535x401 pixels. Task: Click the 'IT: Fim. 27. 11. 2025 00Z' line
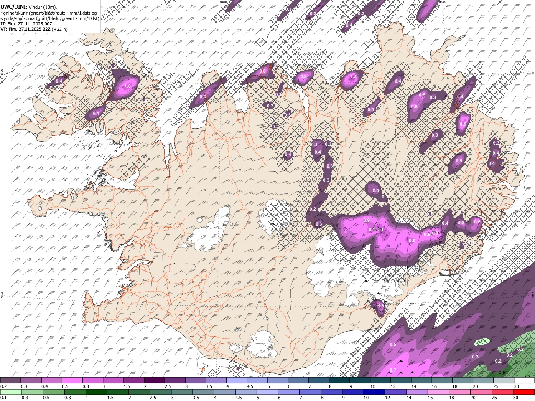tap(26, 24)
